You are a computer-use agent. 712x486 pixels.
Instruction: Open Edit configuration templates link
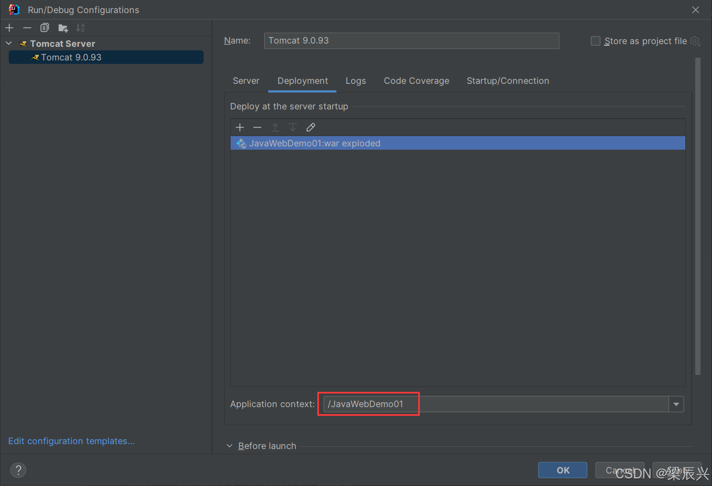[x=71, y=441]
